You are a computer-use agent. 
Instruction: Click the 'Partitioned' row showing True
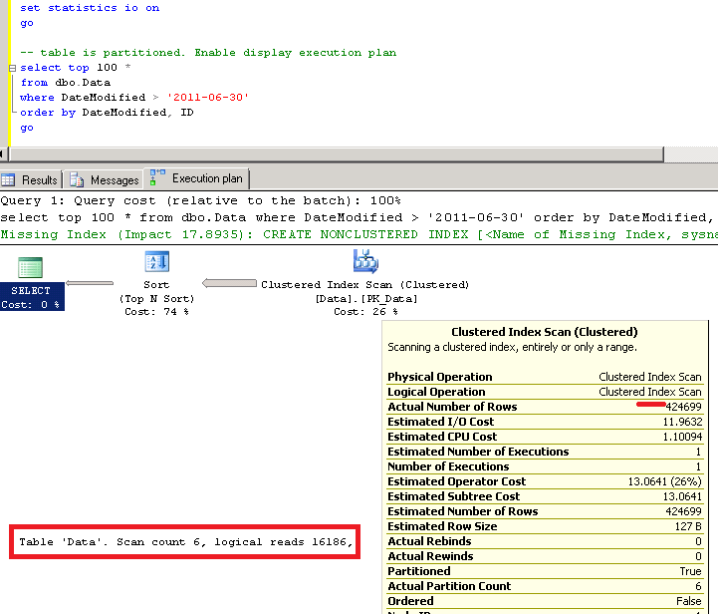coord(545,571)
